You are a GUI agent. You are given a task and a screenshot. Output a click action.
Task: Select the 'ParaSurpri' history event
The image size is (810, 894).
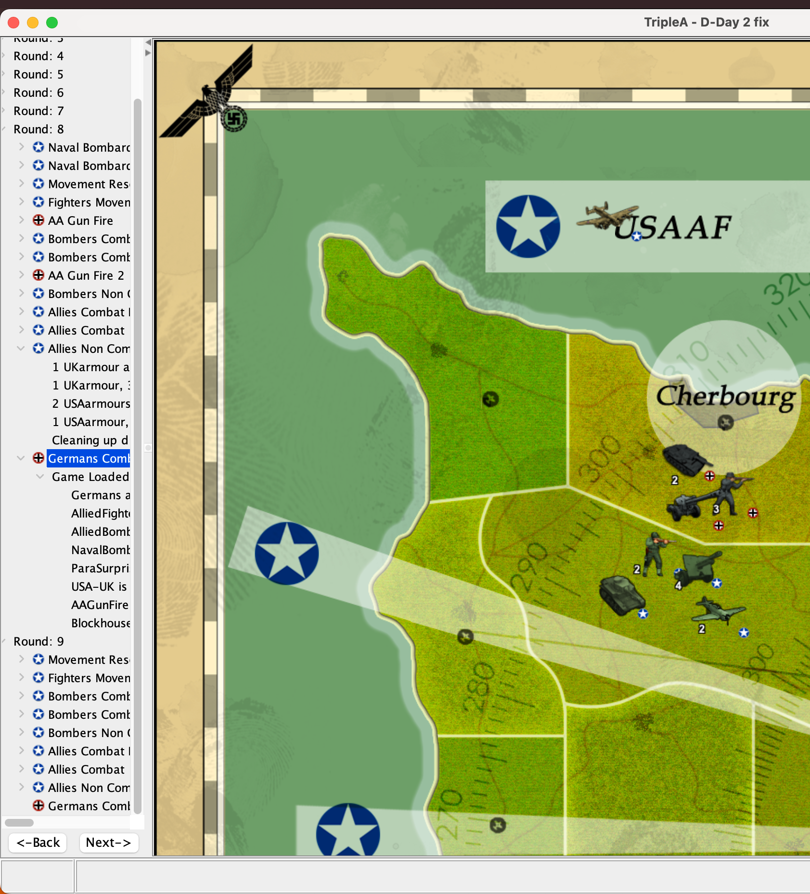101,568
